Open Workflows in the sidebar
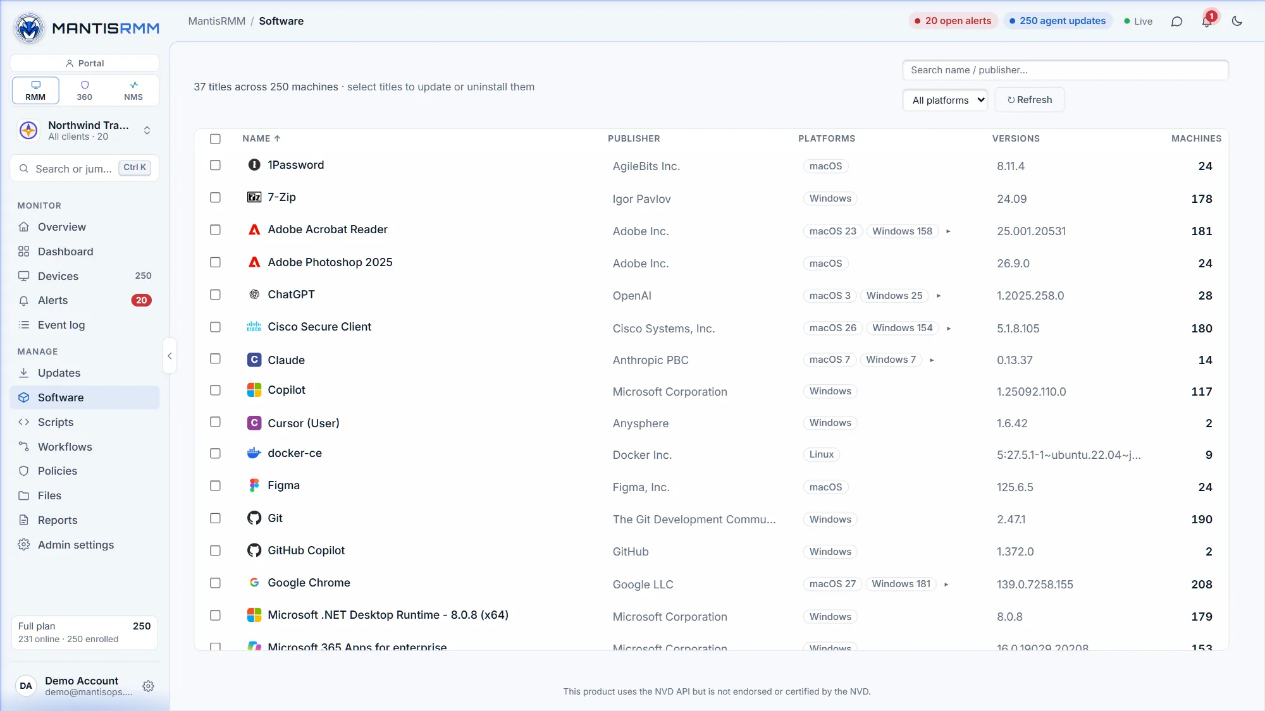 tap(85, 447)
